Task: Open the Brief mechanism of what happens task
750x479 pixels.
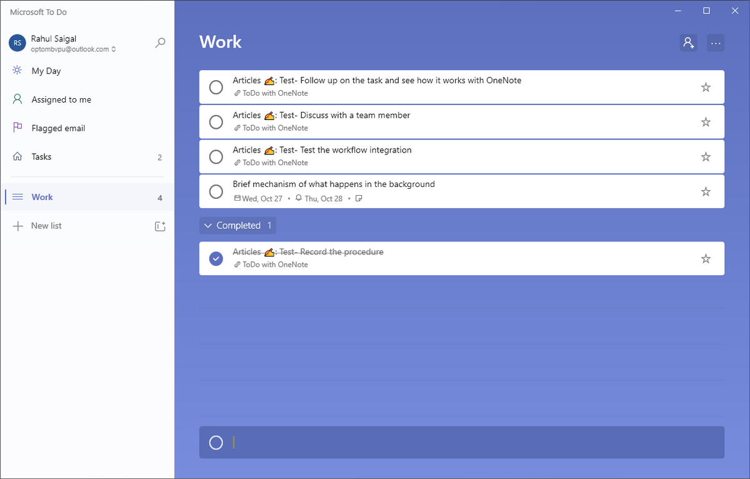Action: pos(334,184)
